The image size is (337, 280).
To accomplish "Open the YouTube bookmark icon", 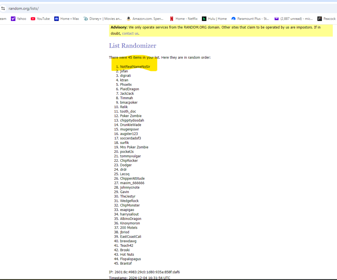I will [33, 19].
